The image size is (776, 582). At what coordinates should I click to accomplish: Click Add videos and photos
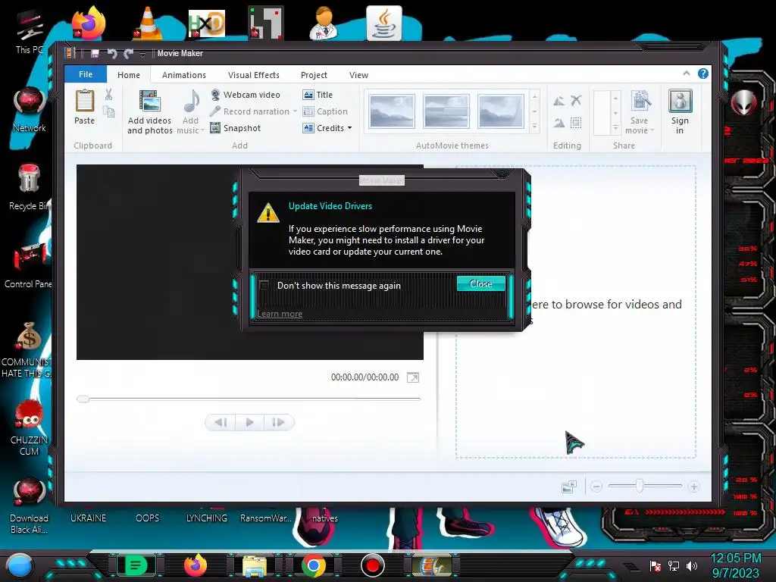tap(149, 112)
